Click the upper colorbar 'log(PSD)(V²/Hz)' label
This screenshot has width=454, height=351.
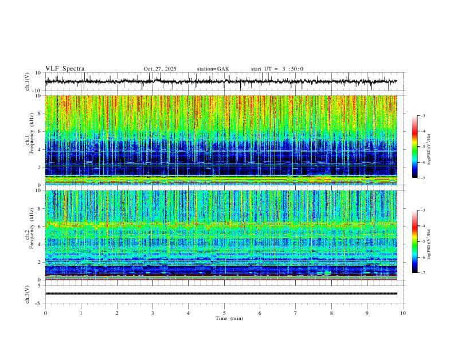click(x=429, y=149)
